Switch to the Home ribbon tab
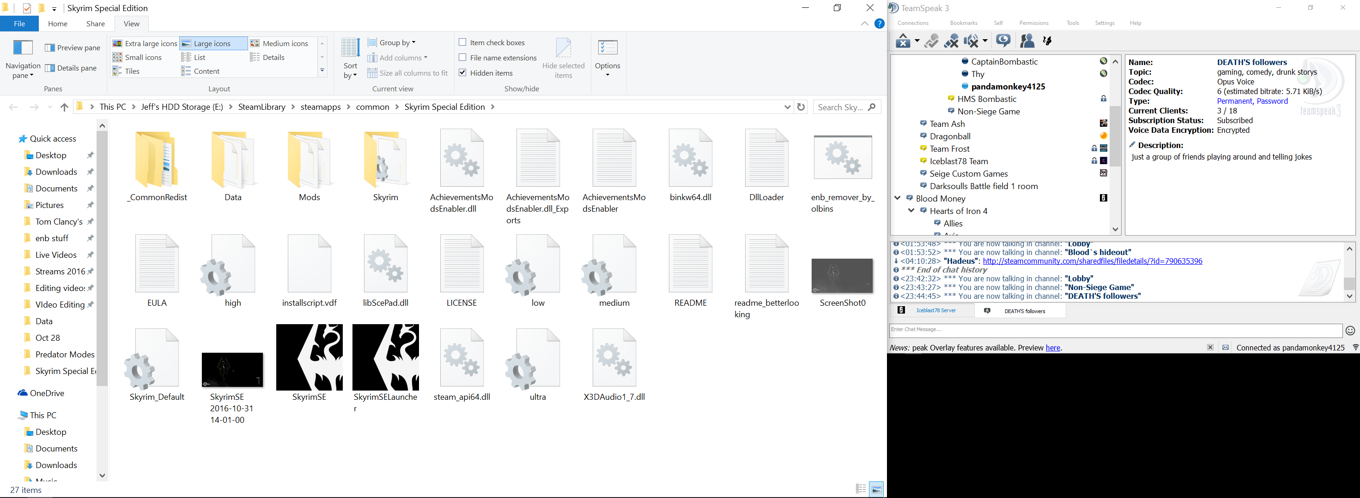The image size is (1360, 498). tap(58, 24)
